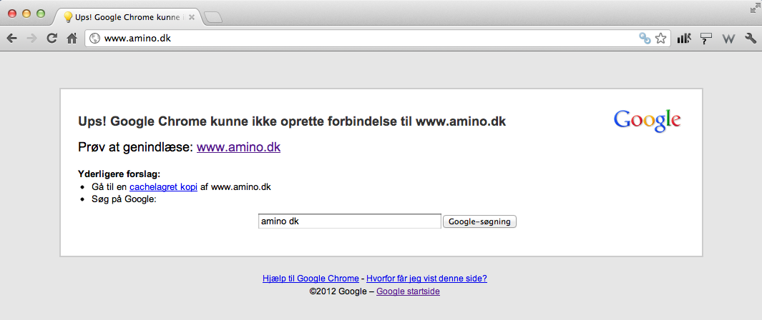Open a new tab

tap(213, 17)
